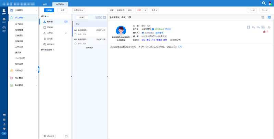Click the 写邮件 compose button
274x139 pixels.
[x=48, y=10]
